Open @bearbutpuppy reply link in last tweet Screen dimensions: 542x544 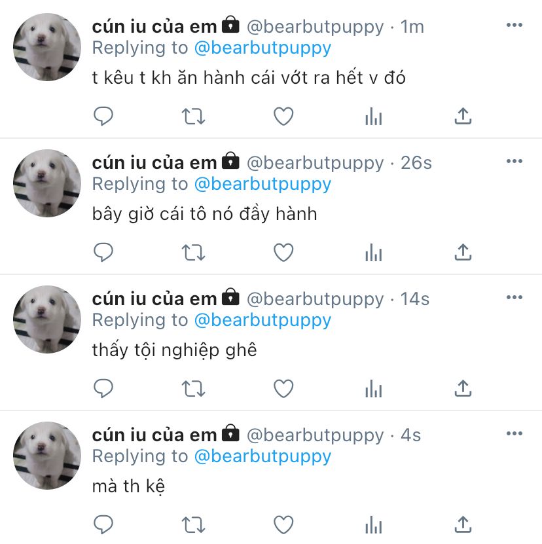click(x=262, y=456)
